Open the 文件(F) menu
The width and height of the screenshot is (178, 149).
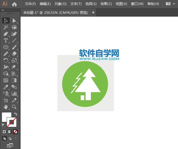pos(30,4)
